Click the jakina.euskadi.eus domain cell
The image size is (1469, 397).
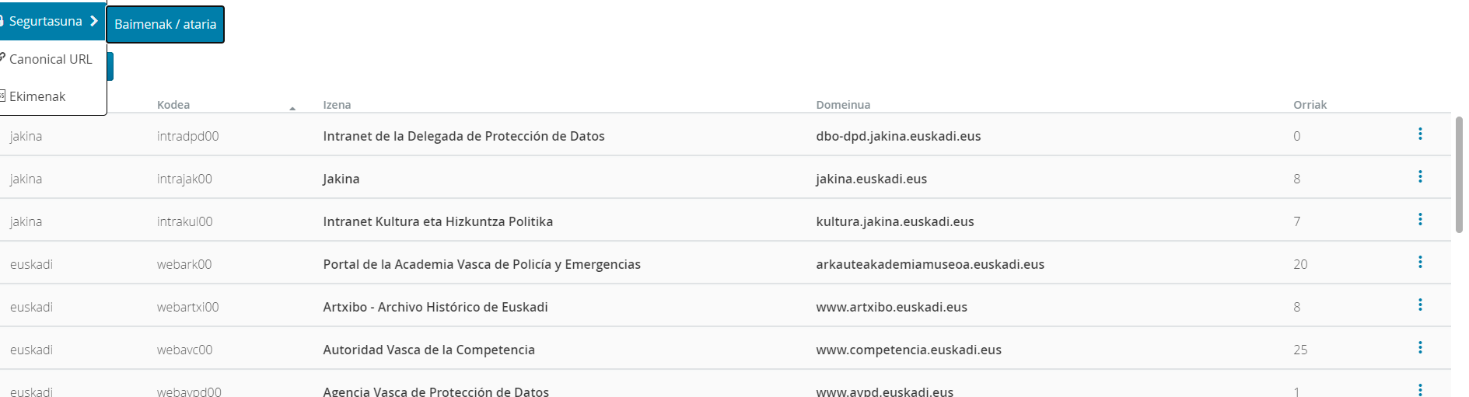(871, 179)
